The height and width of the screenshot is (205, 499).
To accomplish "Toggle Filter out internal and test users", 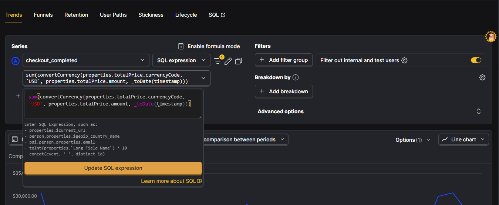I will 476,60.
